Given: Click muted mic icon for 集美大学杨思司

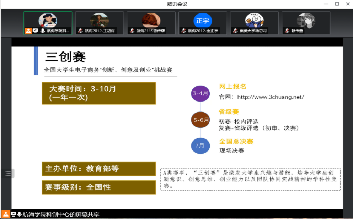Looking at the screenshot, I should click(x=235, y=31).
